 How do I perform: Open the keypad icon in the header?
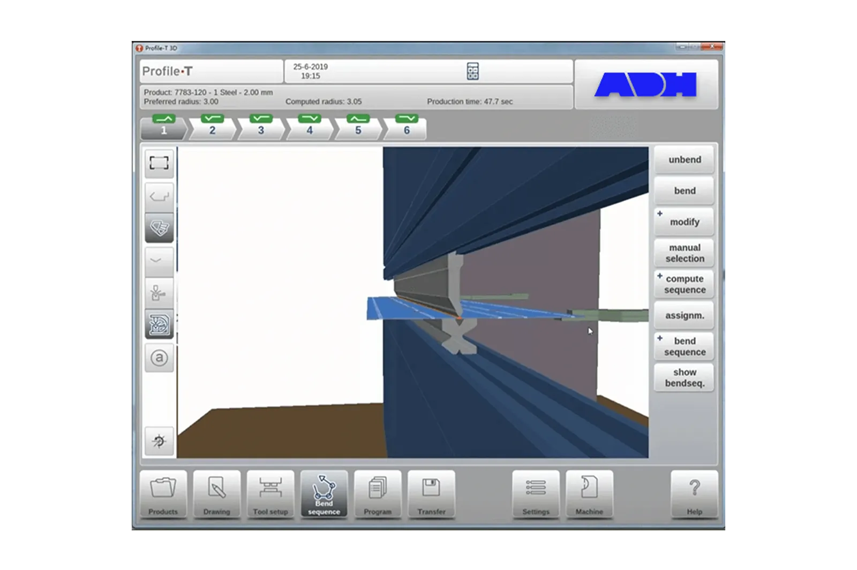(x=472, y=71)
